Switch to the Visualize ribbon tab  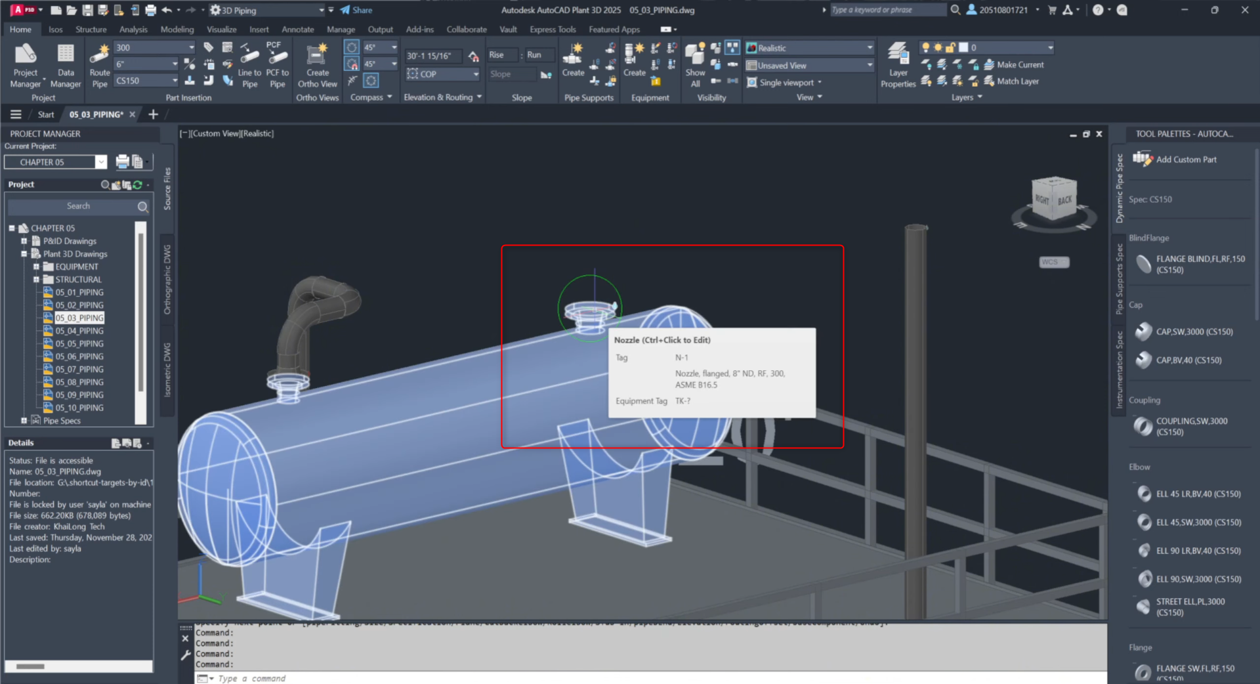coord(222,30)
